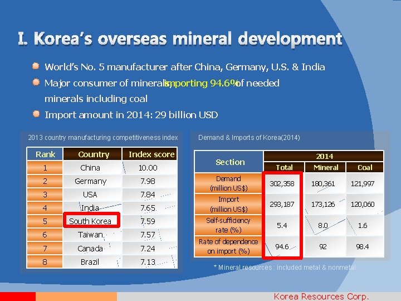Click the "Rank" column header
This screenshot has width=401, height=301.
[45, 154]
